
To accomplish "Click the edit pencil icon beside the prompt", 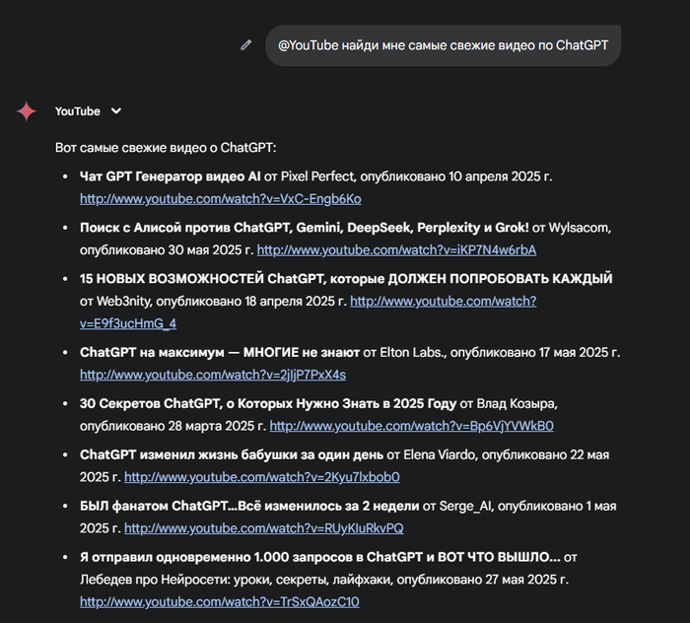I will pos(245,44).
